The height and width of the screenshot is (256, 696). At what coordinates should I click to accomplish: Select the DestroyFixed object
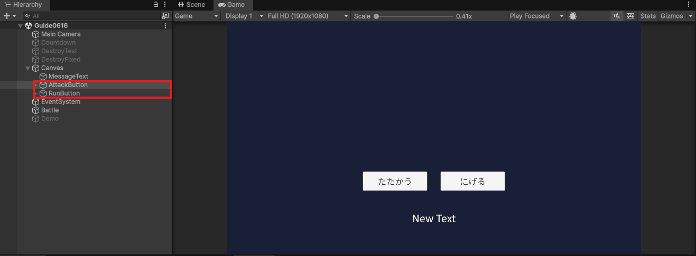[61, 60]
